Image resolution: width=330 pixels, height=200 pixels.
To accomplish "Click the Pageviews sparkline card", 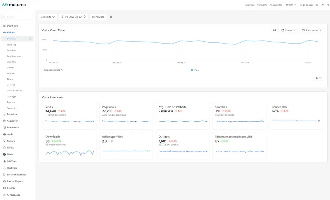I will click(126, 116).
